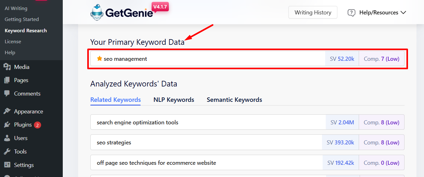Select off page seo techniques keyword
424x177 pixels.
[156, 163]
